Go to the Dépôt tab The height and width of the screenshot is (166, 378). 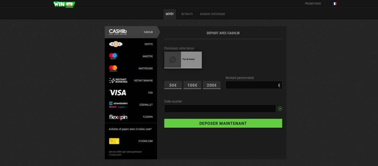pyautogui.click(x=170, y=14)
